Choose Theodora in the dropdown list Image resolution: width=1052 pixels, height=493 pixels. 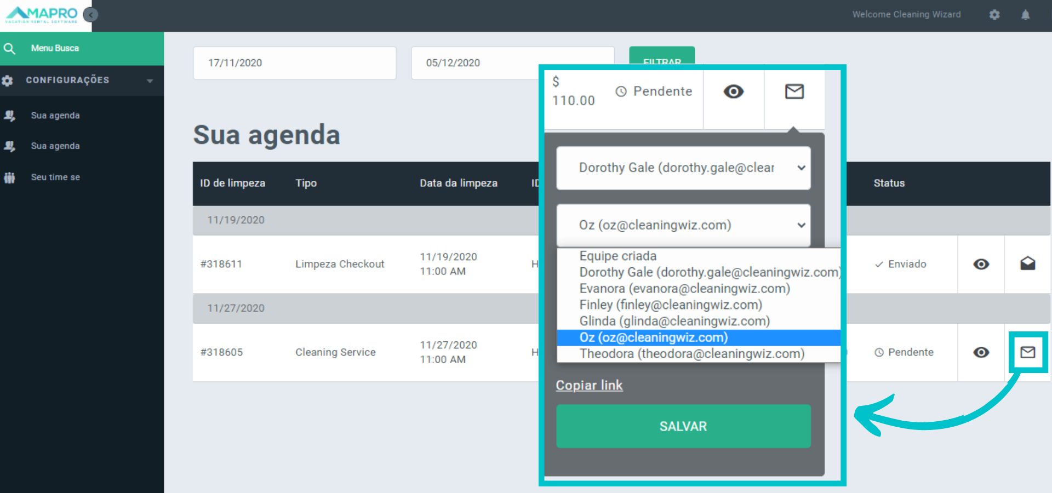[691, 354]
